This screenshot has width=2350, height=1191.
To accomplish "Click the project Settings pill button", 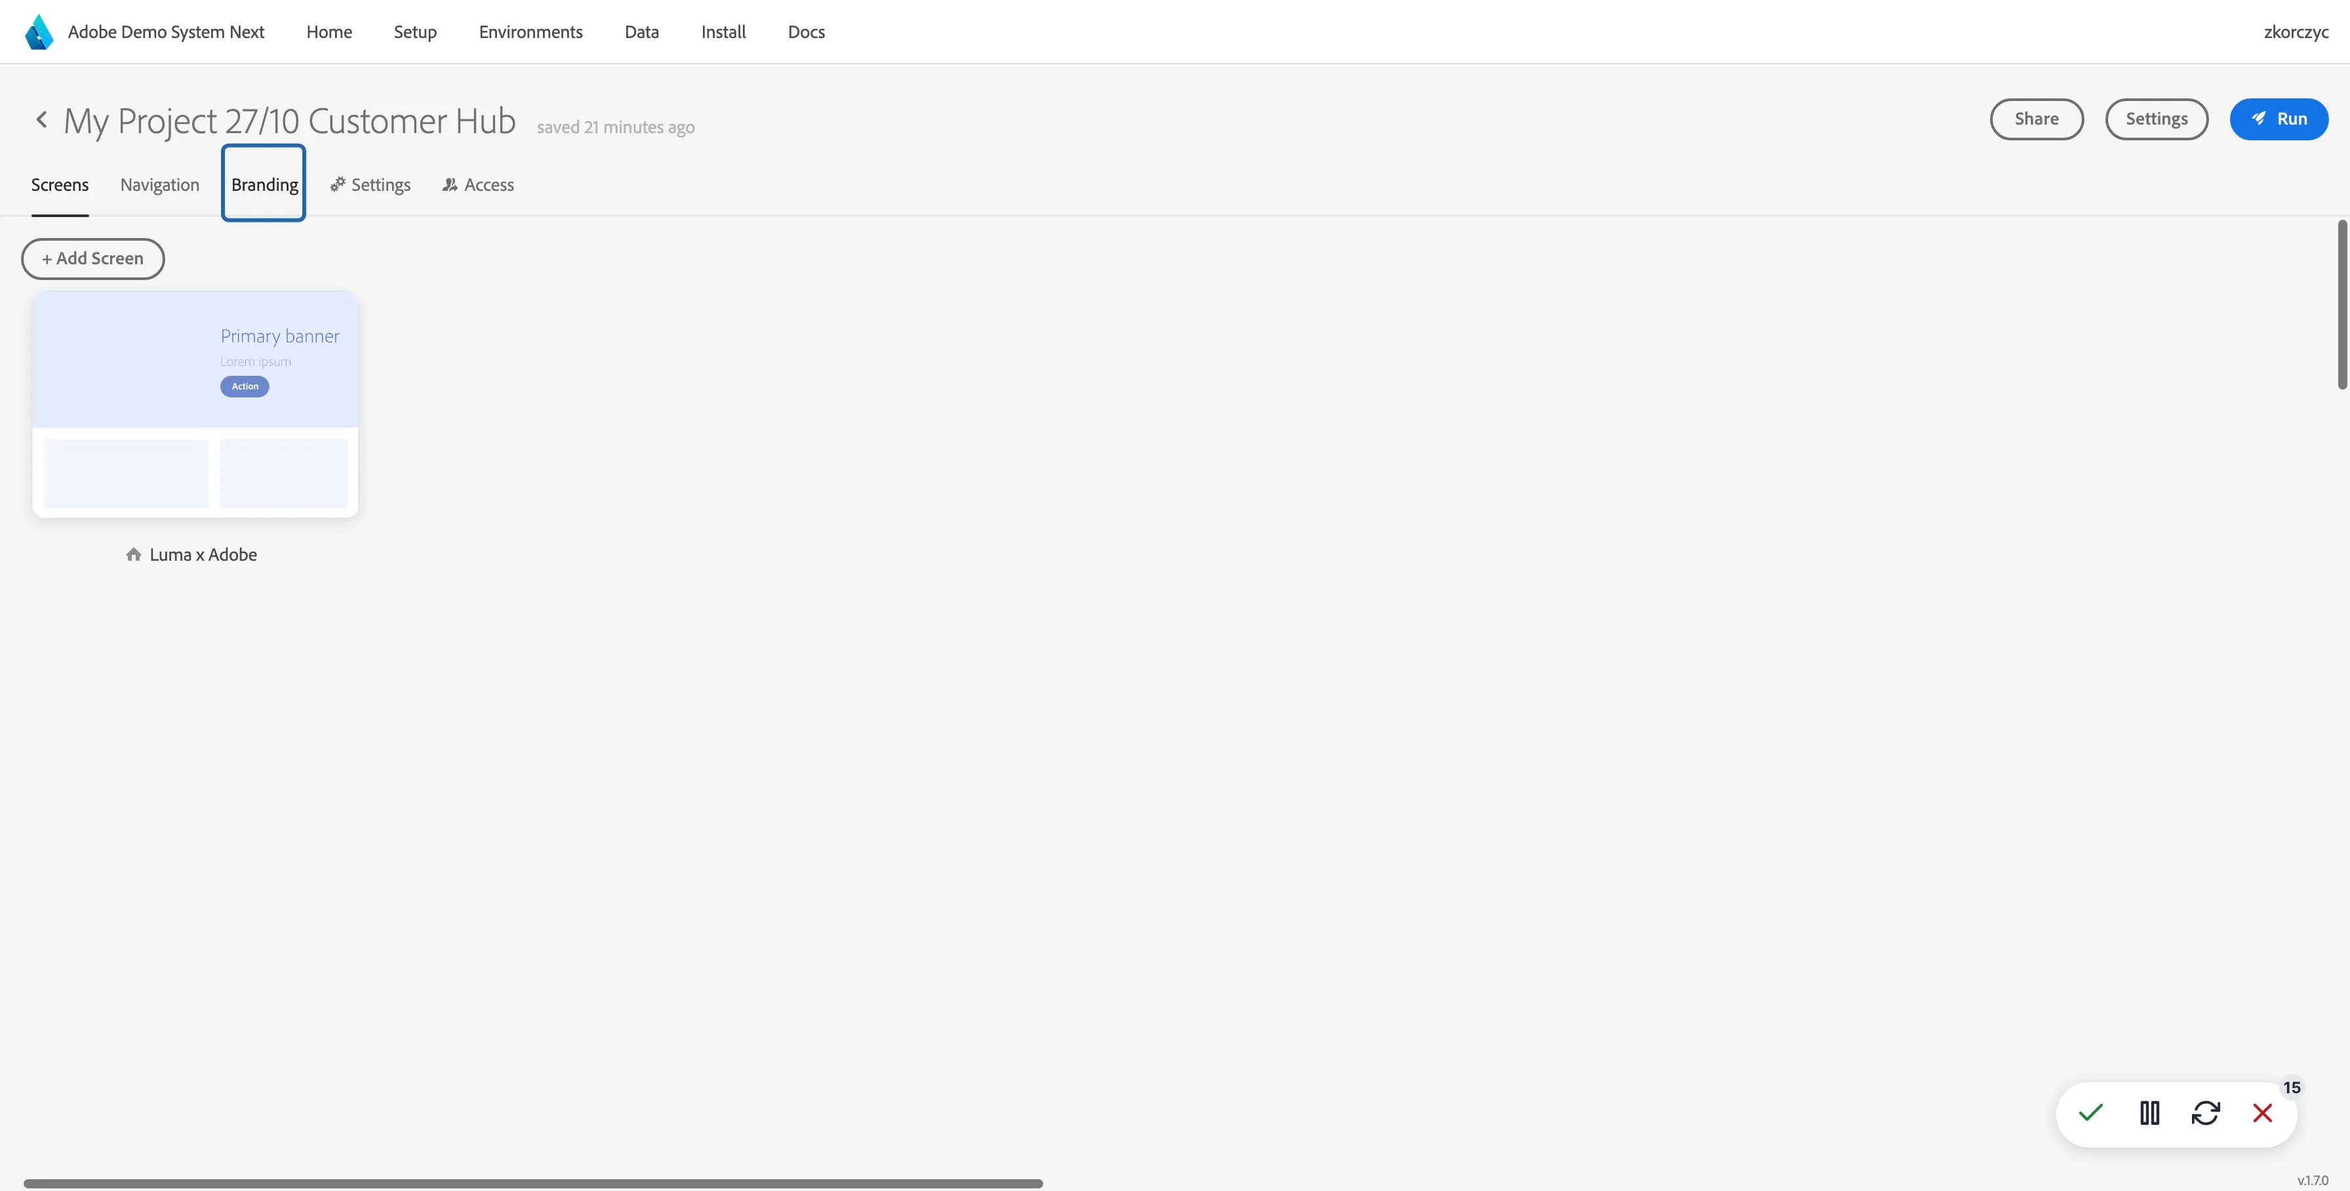I will click(2157, 119).
